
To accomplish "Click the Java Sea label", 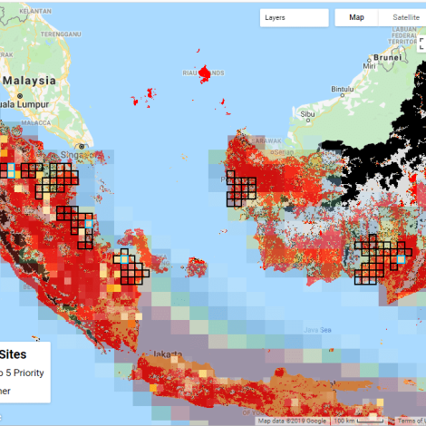I will (x=317, y=330).
